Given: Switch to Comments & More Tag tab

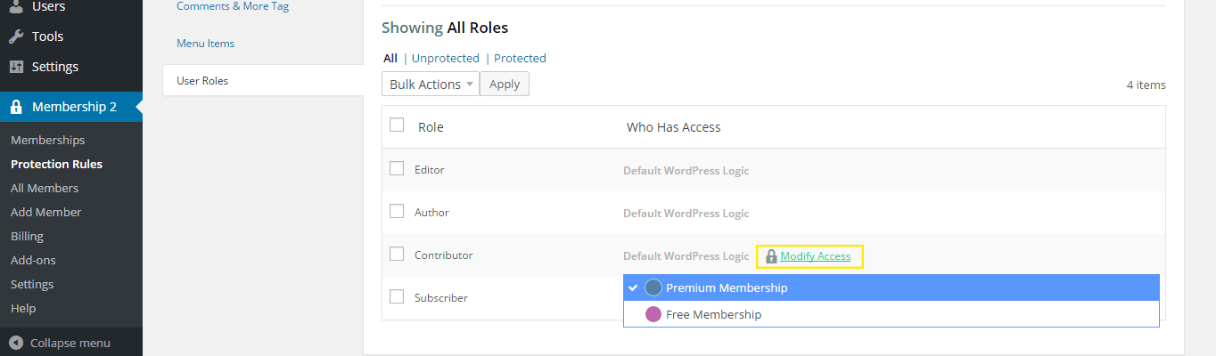Looking at the screenshot, I should point(233,6).
